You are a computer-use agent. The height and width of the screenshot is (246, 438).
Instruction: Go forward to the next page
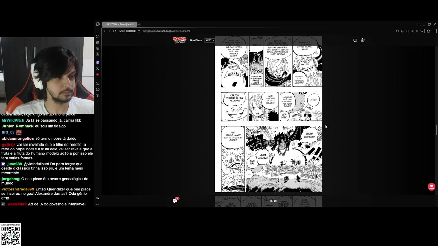point(109,31)
